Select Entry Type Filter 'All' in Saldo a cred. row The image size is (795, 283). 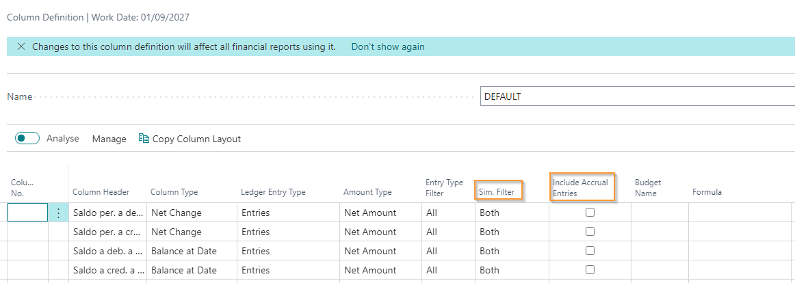point(448,270)
